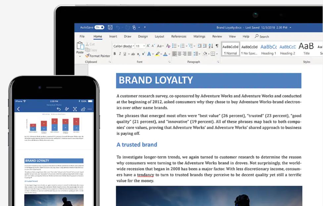Tap the back chevron on the iPhone

[x=18, y=109]
